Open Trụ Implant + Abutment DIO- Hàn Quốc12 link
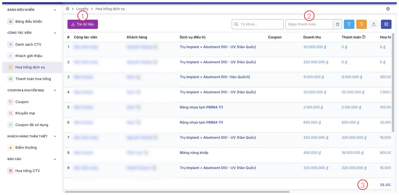399x195 pixels. click(x=215, y=77)
